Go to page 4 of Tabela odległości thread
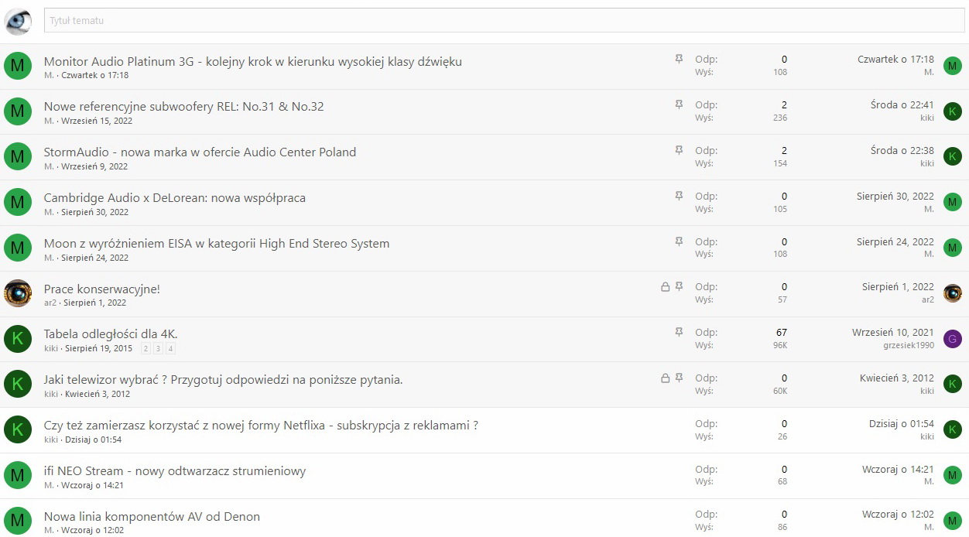The image size is (969, 537). tap(170, 349)
